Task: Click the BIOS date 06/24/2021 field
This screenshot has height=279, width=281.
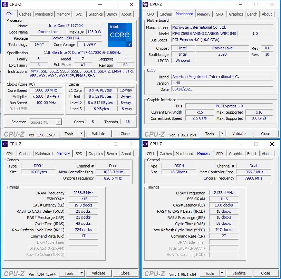Action: [x=222, y=89]
